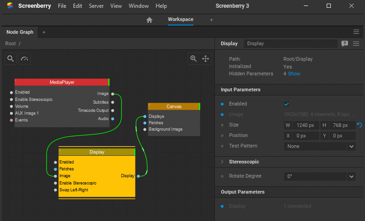Expand the Stereoscopic section
This screenshot has height=221, width=365.
coord(222,162)
